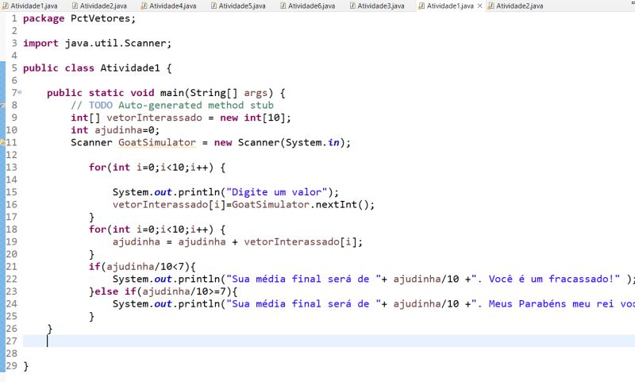Click the underlined GoatSimulator variable declaration on line 11
The width and height of the screenshot is (635, 382).
point(157,143)
